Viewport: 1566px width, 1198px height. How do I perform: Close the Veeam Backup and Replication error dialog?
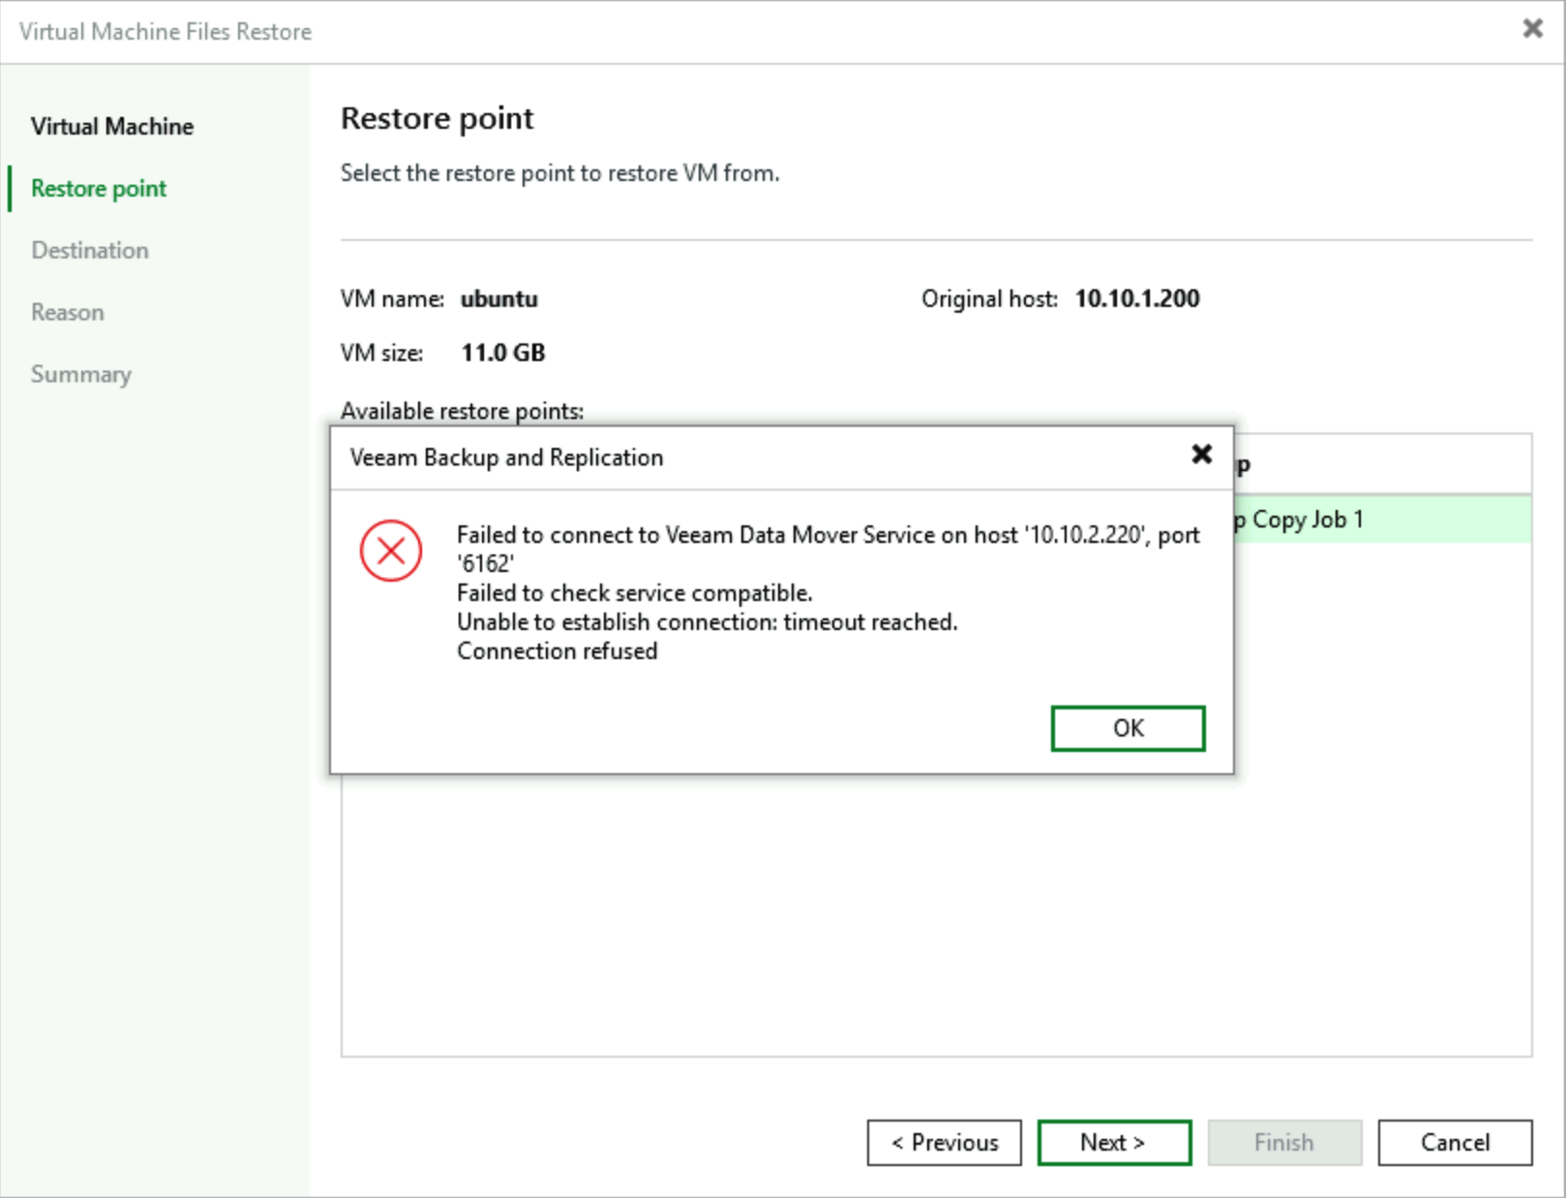click(1201, 454)
